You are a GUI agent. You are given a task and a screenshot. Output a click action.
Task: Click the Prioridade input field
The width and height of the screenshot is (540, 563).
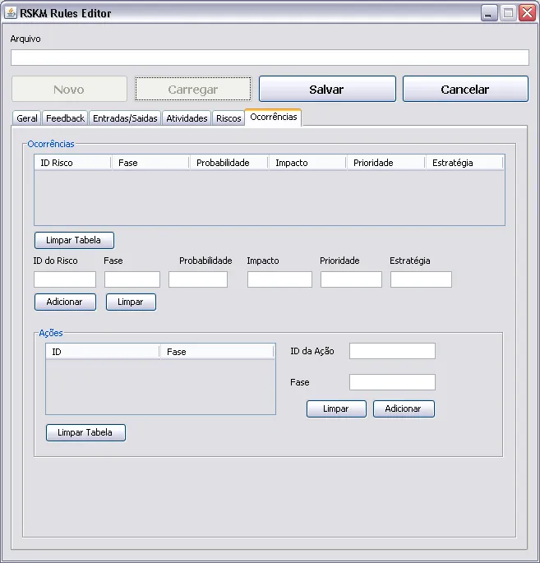(351, 279)
